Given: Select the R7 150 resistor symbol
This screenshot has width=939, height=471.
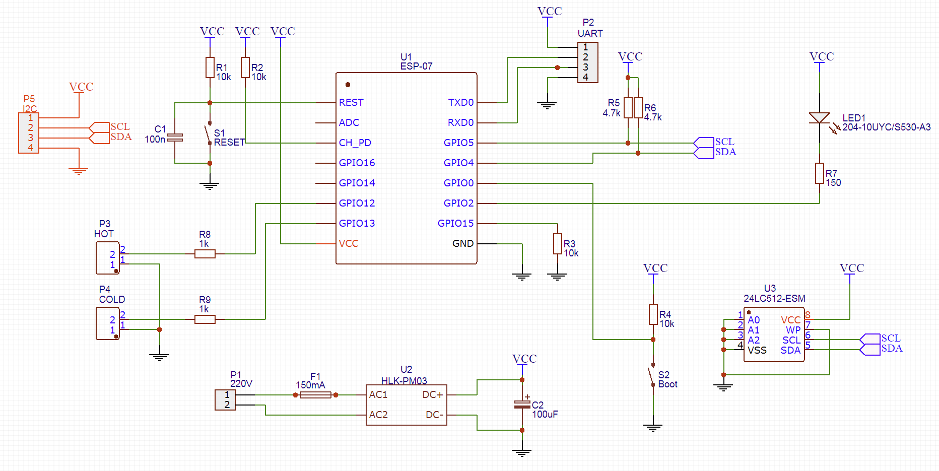Looking at the screenshot, I should [x=820, y=173].
